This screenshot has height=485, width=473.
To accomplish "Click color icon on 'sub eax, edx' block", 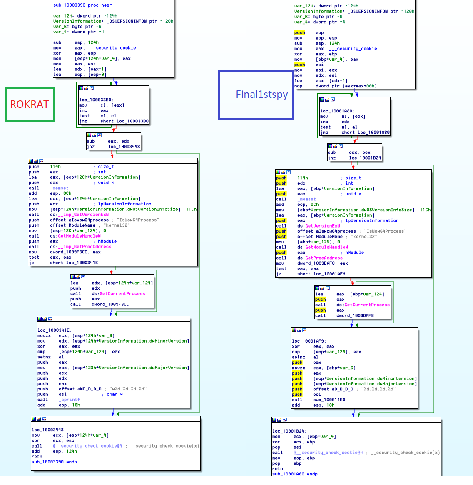I will (x=89, y=135).
